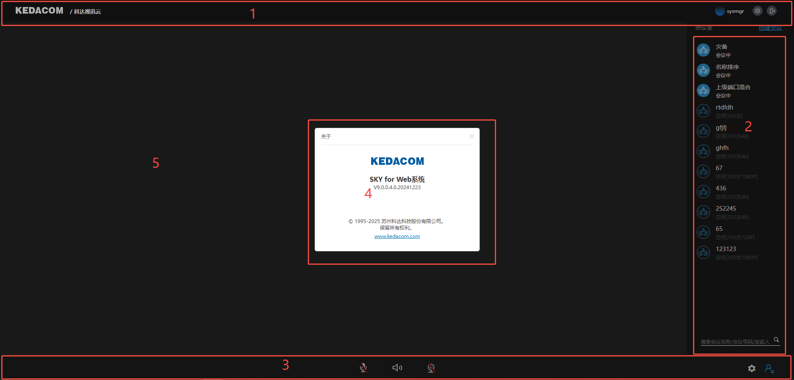Select the 灾备 meeting name
The height and width of the screenshot is (380, 794).
(722, 47)
